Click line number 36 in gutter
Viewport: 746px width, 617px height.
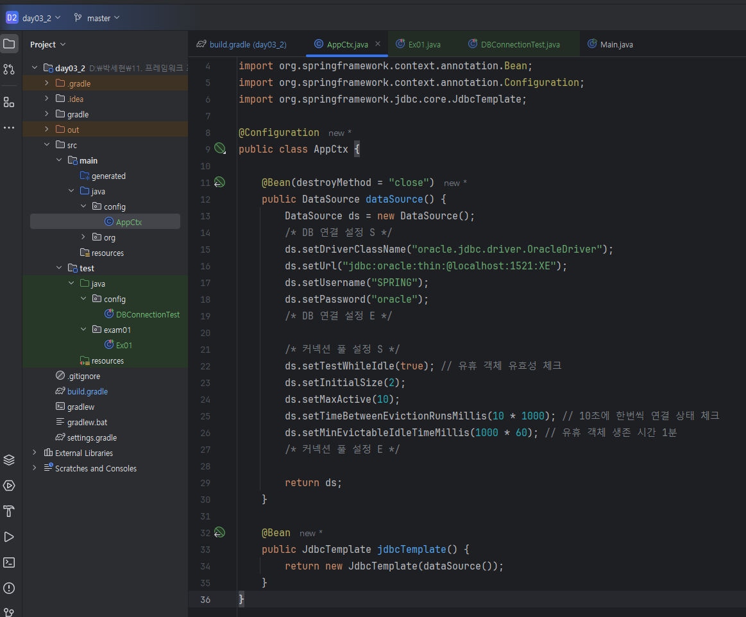[205, 600]
